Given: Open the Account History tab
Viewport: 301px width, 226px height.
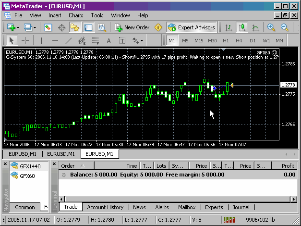Looking at the screenshot, I should pyautogui.click(x=105, y=207).
